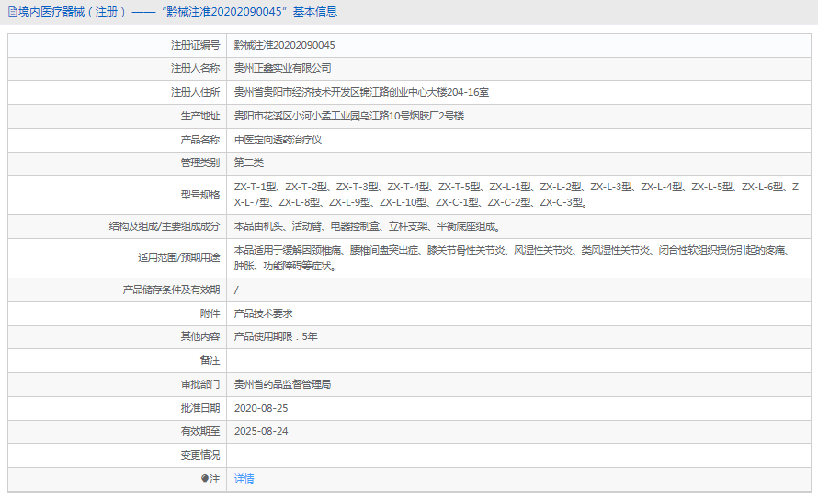818x500 pixels.
Task: Select product name 中医定向透药治疗仪
Action: (x=278, y=140)
